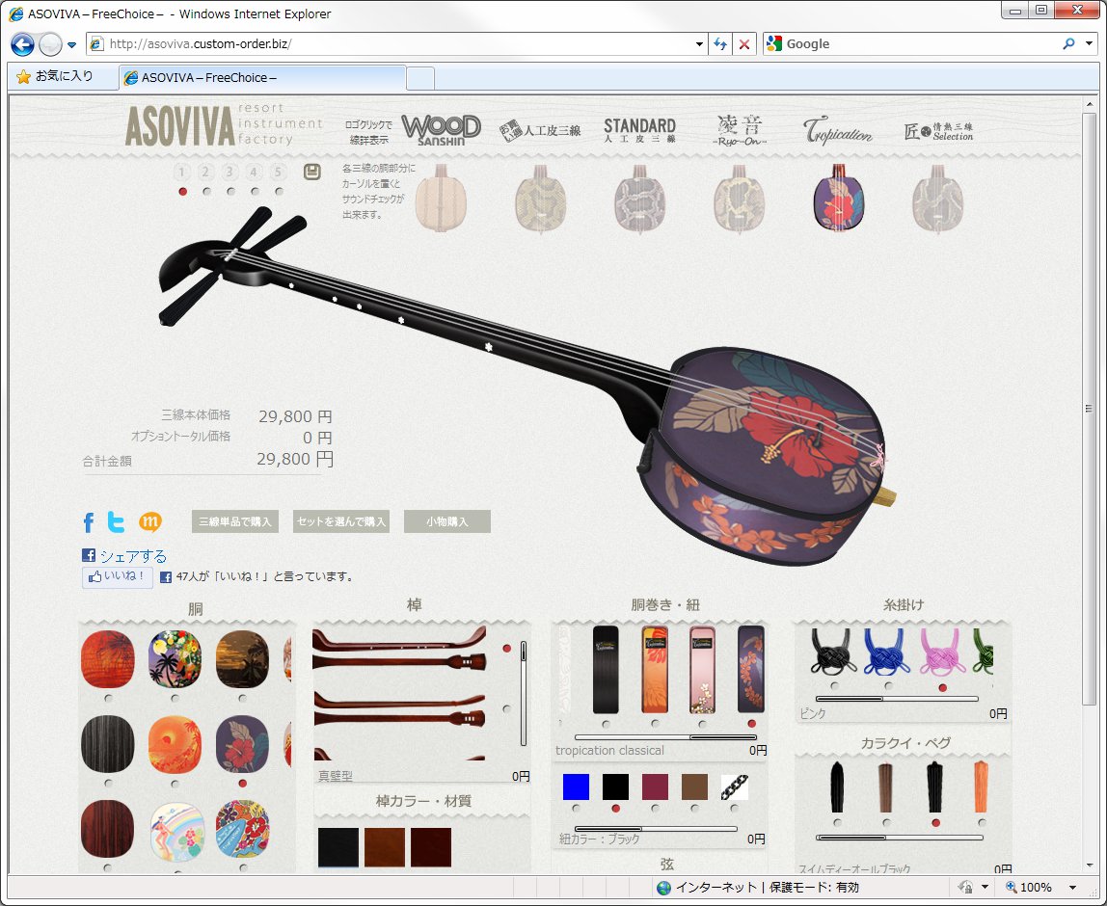Screen dimensions: 1107x906
Task: Open the WOOD SANSHIN brand logo
Action: point(442,129)
